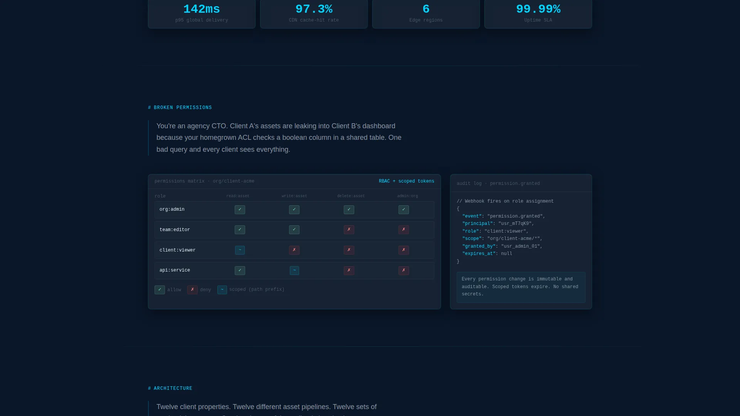
Task: Click the api:service admin:org deny cross
Action: point(404,270)
